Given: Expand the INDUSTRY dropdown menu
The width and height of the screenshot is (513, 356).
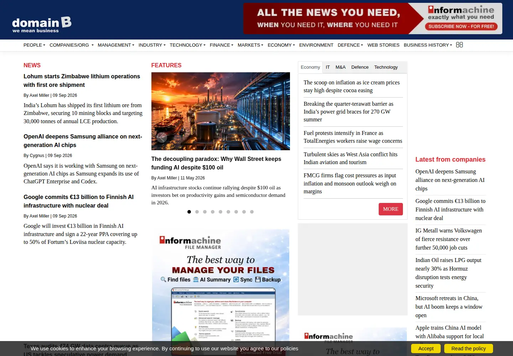Looking at the screenshot, I should click(152, 45).
